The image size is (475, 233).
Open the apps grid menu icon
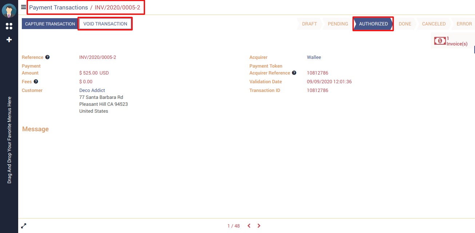point(9,26)
